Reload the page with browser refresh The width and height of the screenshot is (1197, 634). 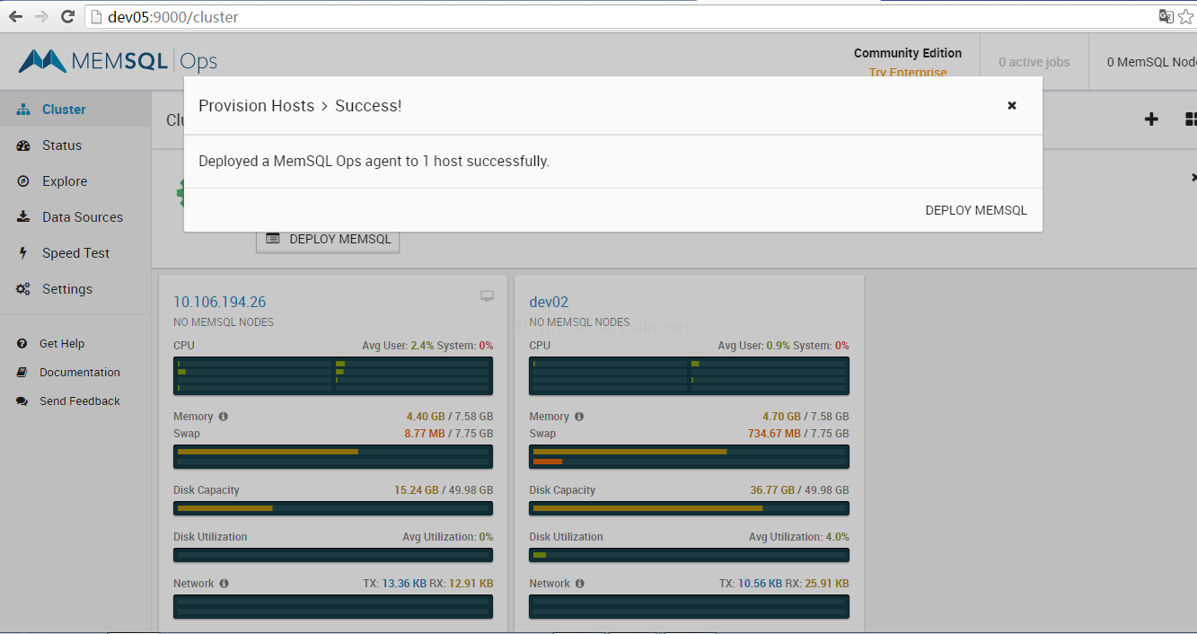(67, 16)
